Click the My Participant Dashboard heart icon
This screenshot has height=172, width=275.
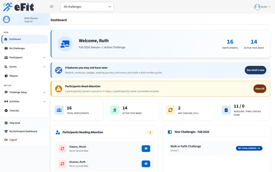tap(6, 131)
